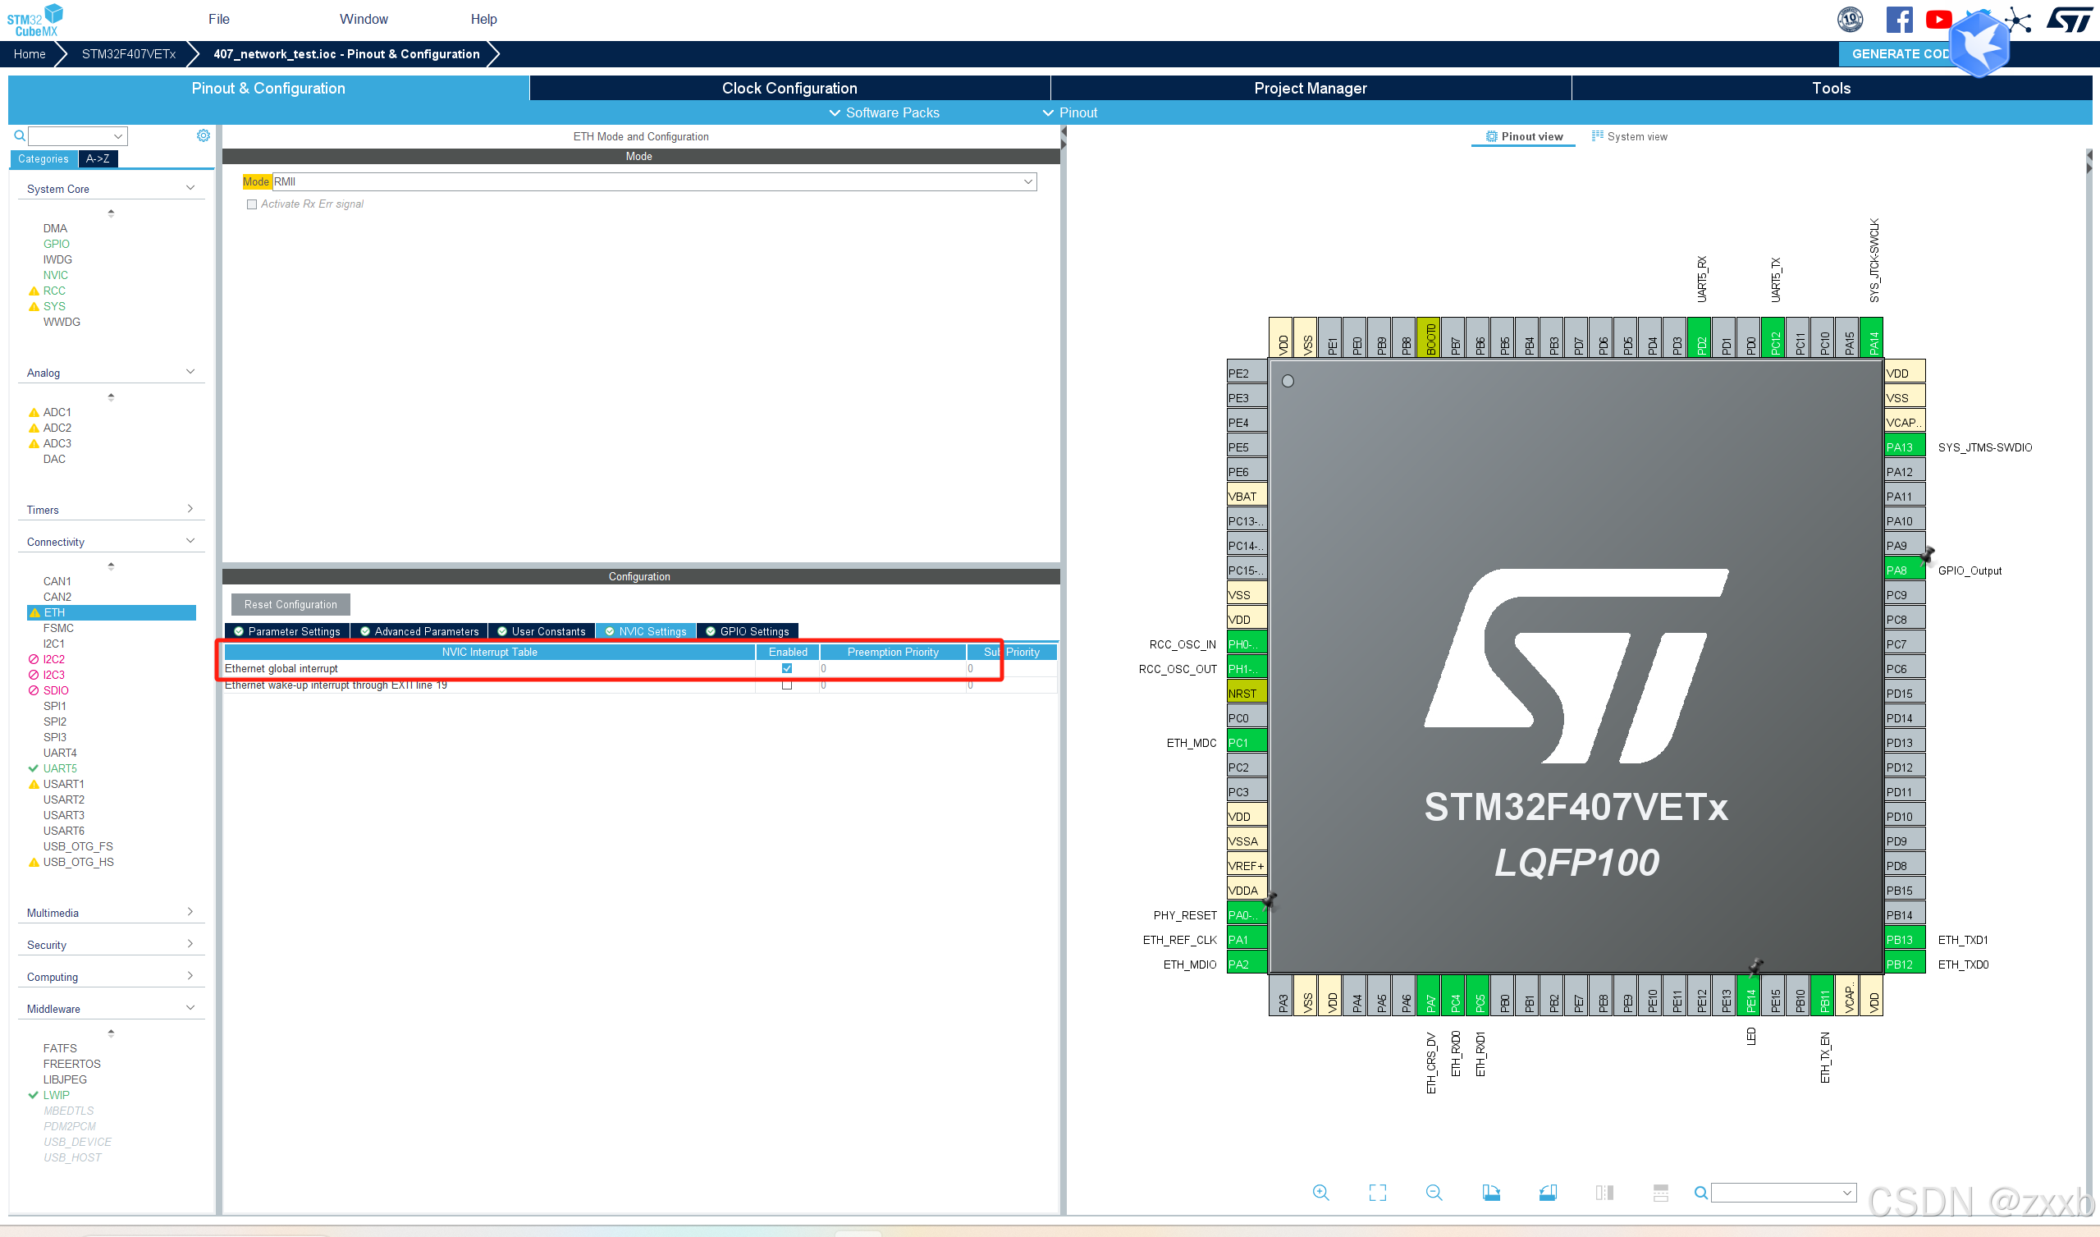This screenshot has width=2100, height=1237.
Task: Rotate the chip clockwise
Action: pos(1491,1193)
